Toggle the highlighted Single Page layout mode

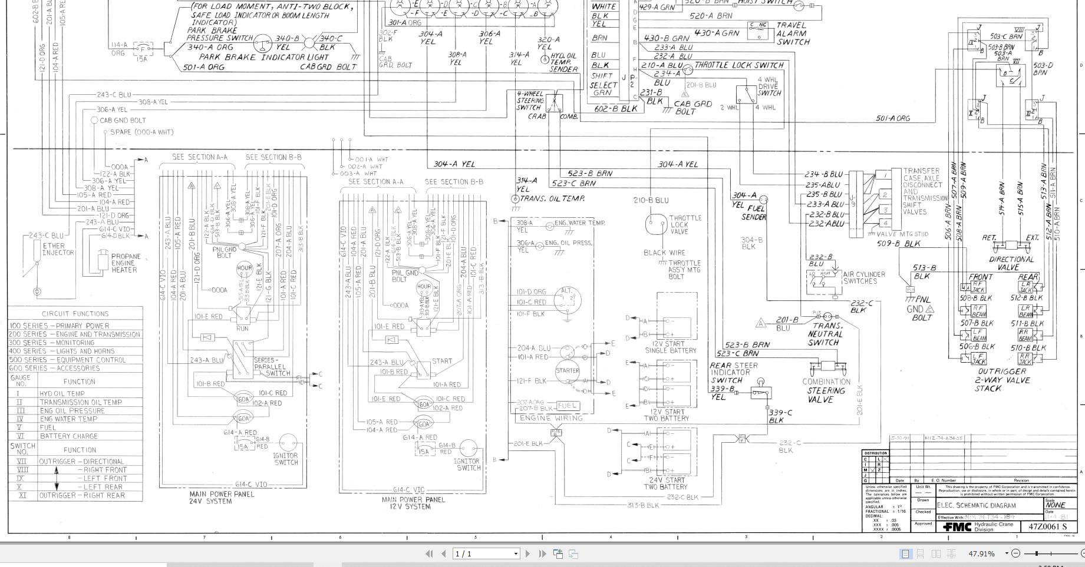coord(905,553)
